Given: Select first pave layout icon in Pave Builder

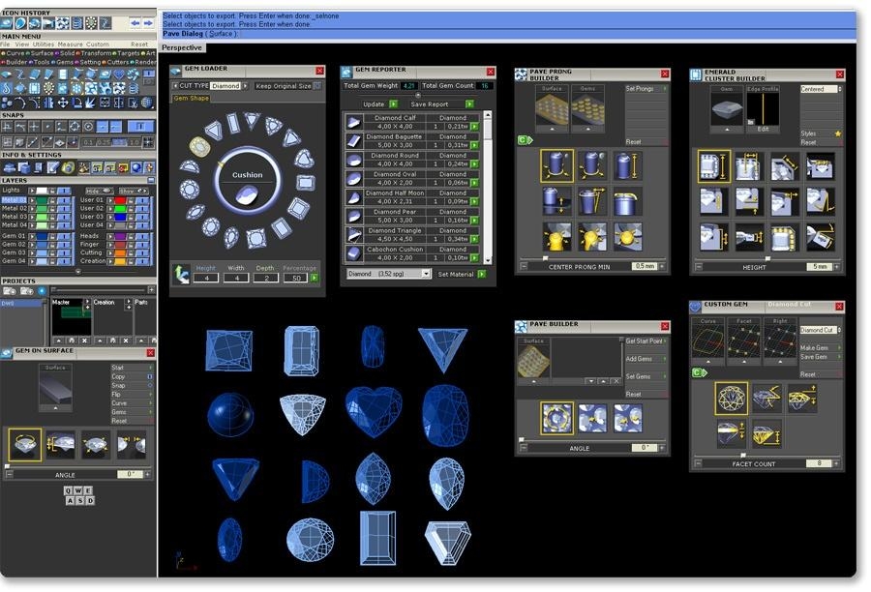Looking at the screenshot, I should (x=556, y=418).
